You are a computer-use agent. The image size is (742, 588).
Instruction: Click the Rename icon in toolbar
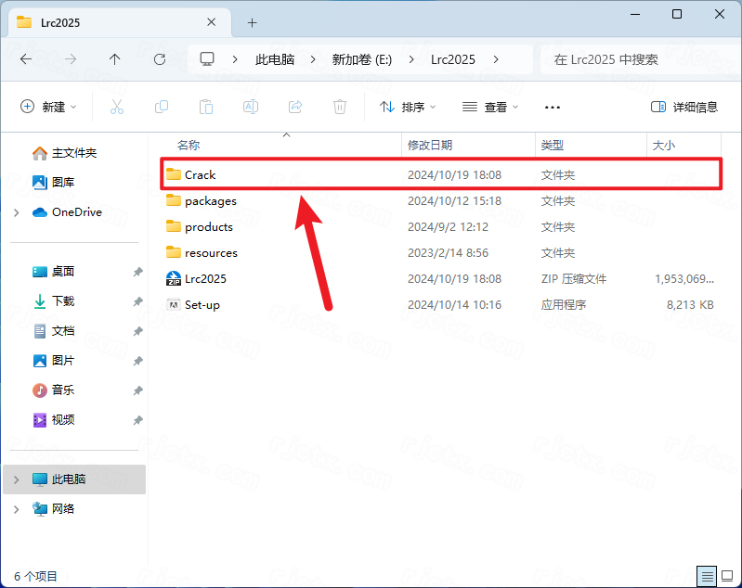251,108
